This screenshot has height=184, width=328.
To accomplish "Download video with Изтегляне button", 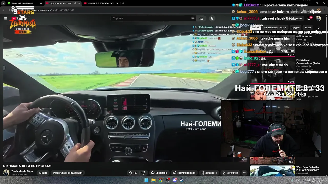I will pos(230,173).
